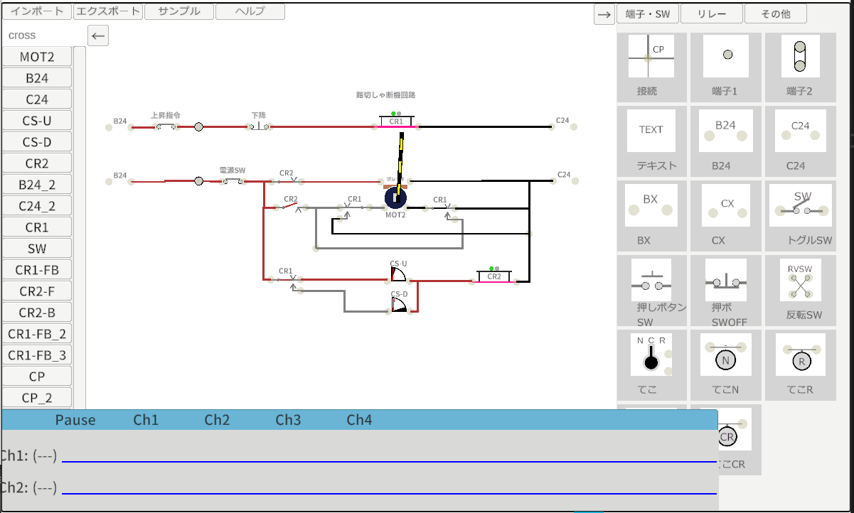The width and height of the screenshot is (854, 513).
Task: Click Pause in the oscilloscope bar
Action: pos(75,420)
